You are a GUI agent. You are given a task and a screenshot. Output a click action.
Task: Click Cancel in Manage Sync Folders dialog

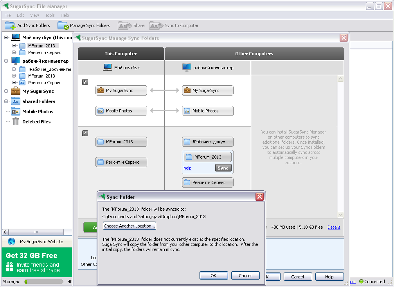[x=298, y=277]
